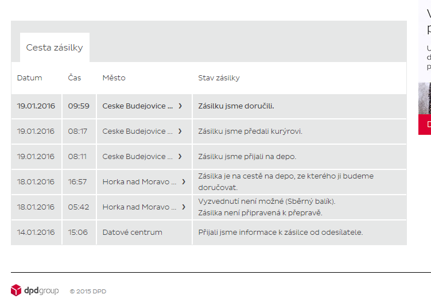Open Horka nad Moravou link at 16:57

(x=139, y=182)
